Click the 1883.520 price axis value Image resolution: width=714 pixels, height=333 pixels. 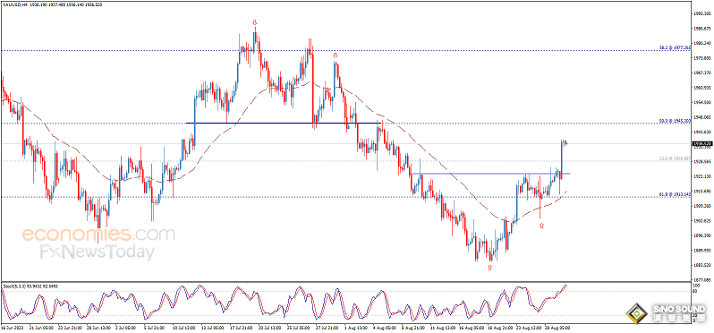[x=701, y=265]
